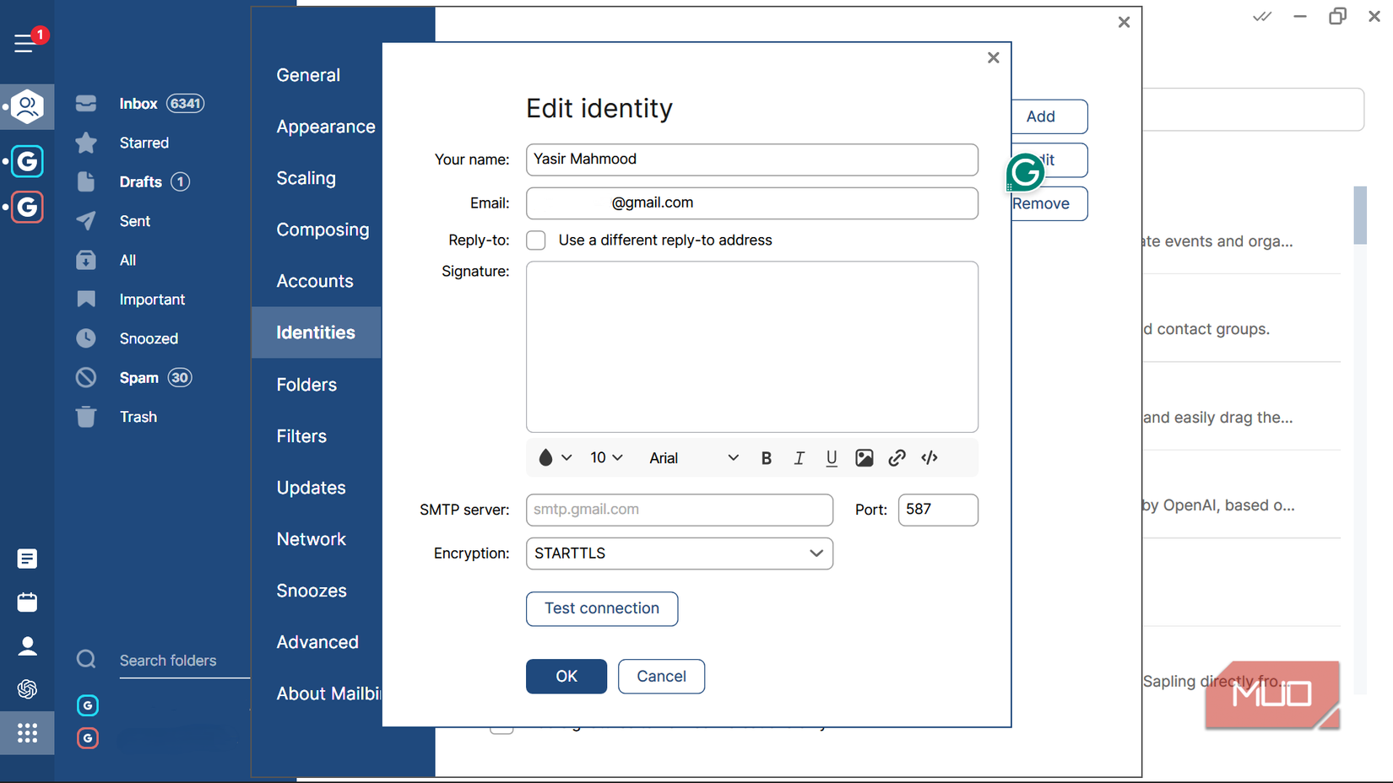Click the Test connection button
The image size is (1393, 783).
click(601, 608)
